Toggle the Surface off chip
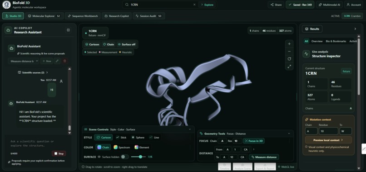The width and height of the screenshot is (366, 172). 127,44
